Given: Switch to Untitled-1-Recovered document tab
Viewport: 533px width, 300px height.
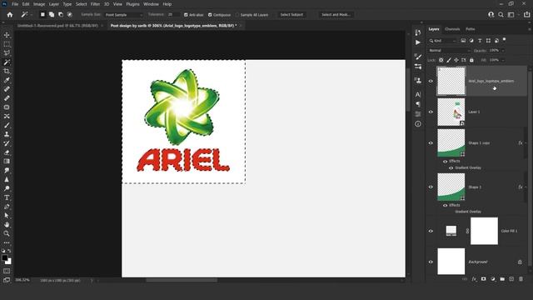Looking at the screenshot, I should [x=57, y=26].
